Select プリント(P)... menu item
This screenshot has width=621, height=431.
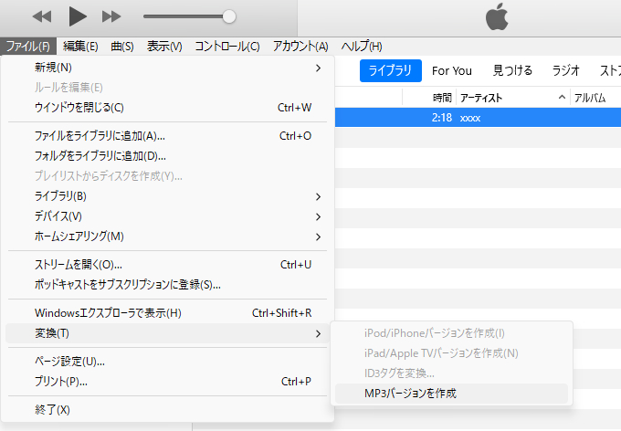click(167, 382)
